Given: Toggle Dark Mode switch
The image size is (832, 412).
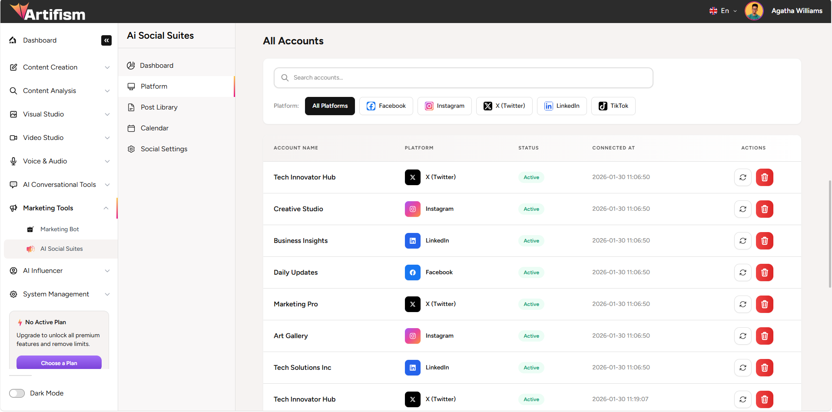Looking at the screenshot, I should tap(17, 393).
